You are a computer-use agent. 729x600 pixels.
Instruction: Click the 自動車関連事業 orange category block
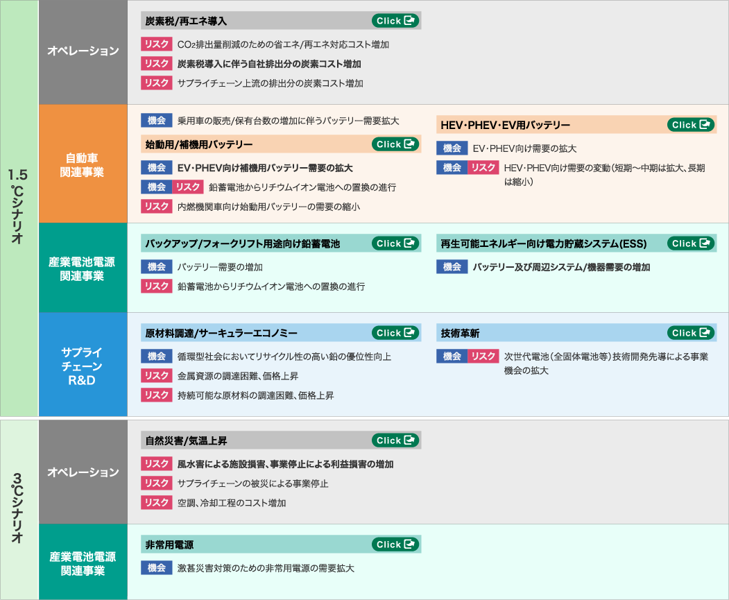(83, 164)
